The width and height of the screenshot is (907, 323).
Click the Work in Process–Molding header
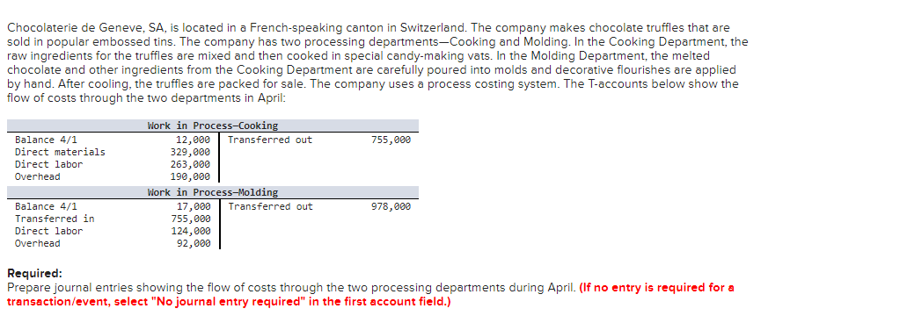pyautogui.click(x=213, y=192)
